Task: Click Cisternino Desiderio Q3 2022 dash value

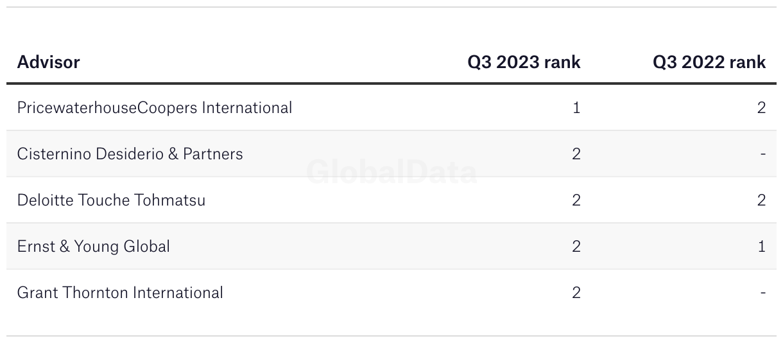Action: click(763, 154)
